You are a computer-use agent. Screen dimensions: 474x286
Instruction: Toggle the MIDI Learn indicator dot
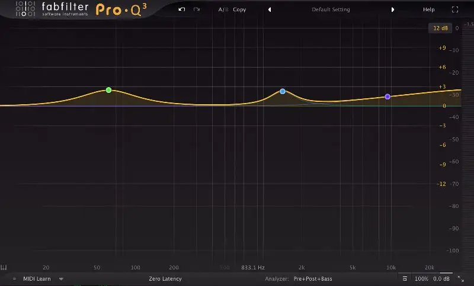pyautogui.click(x=15, y=279)
